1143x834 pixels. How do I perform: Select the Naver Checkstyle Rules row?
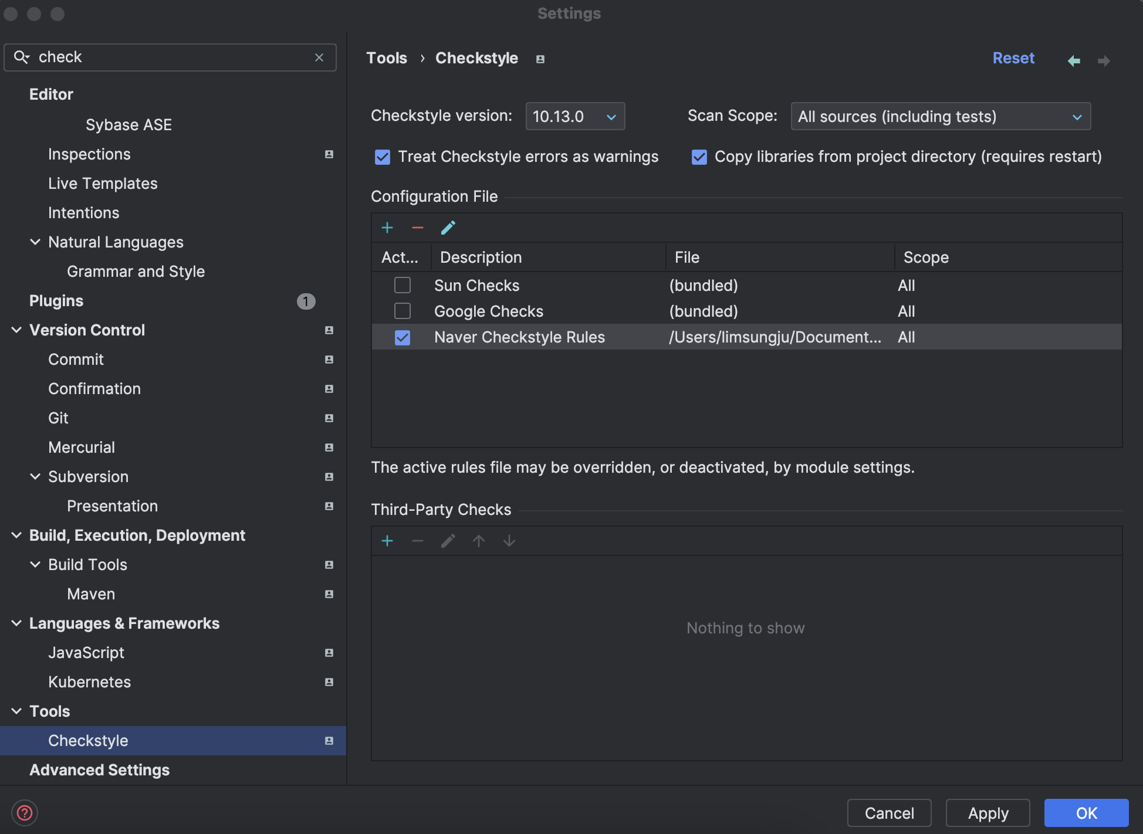(x=746, y=337)
